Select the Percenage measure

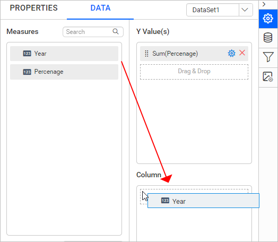(x=64, y=72)
